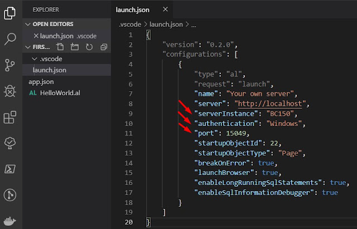Screen dimensions: 357x229
Task: Open the Git Graph circular icon
Action: (x=10, y=195)
